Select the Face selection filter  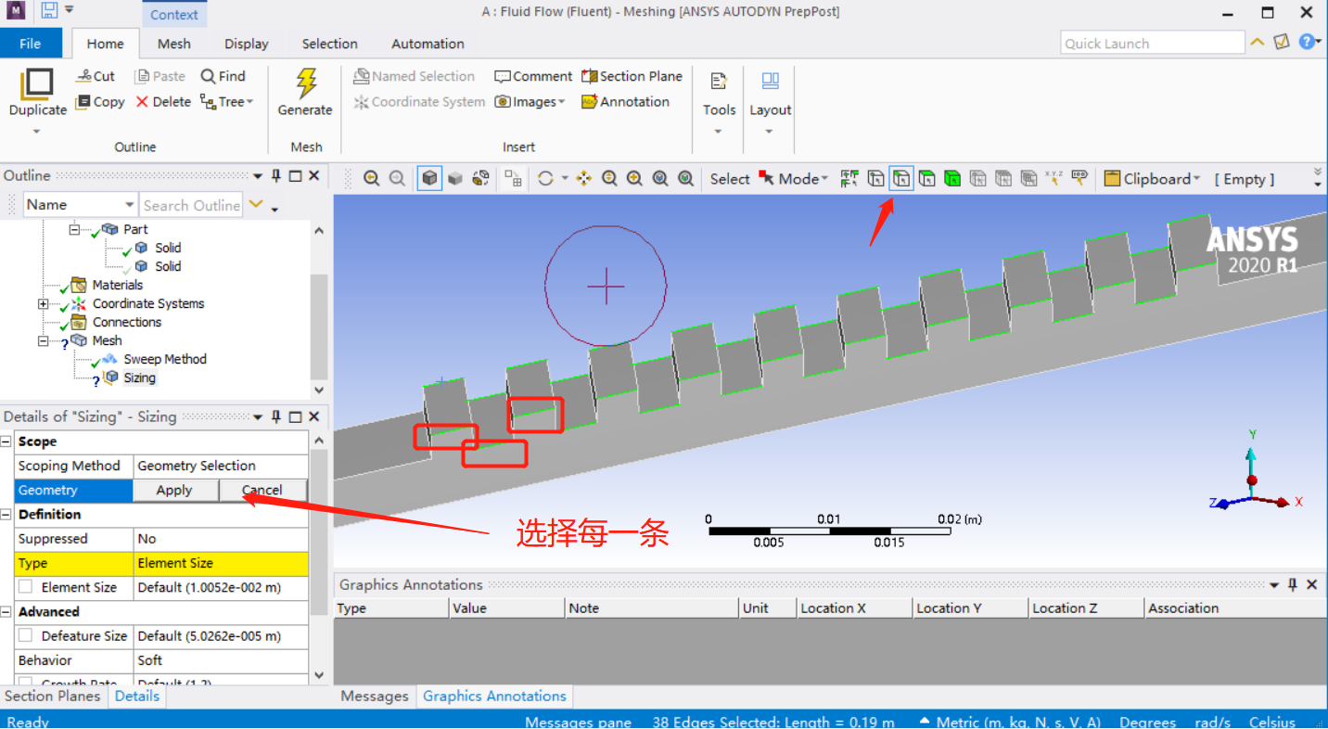point(926,179)
